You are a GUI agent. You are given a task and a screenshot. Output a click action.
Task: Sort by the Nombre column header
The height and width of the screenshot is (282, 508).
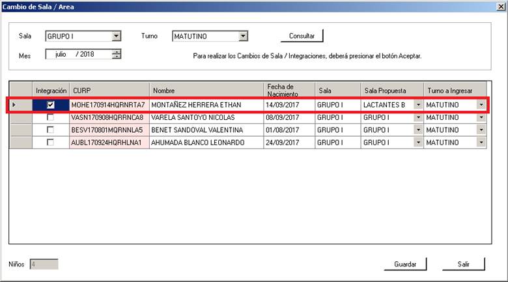click(x=206, y=90)
